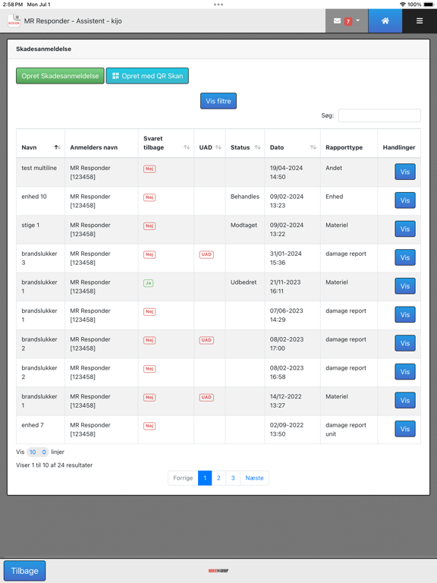Image resolution: width=437 pixels, height=583 pixels.
Task: Open the hamburger menu
Action: click(x=420, y=20)
